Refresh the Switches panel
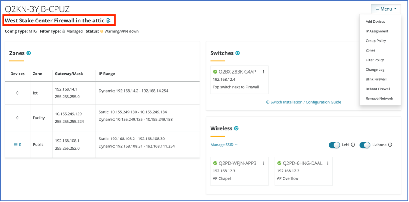 (x=238, y=53)
